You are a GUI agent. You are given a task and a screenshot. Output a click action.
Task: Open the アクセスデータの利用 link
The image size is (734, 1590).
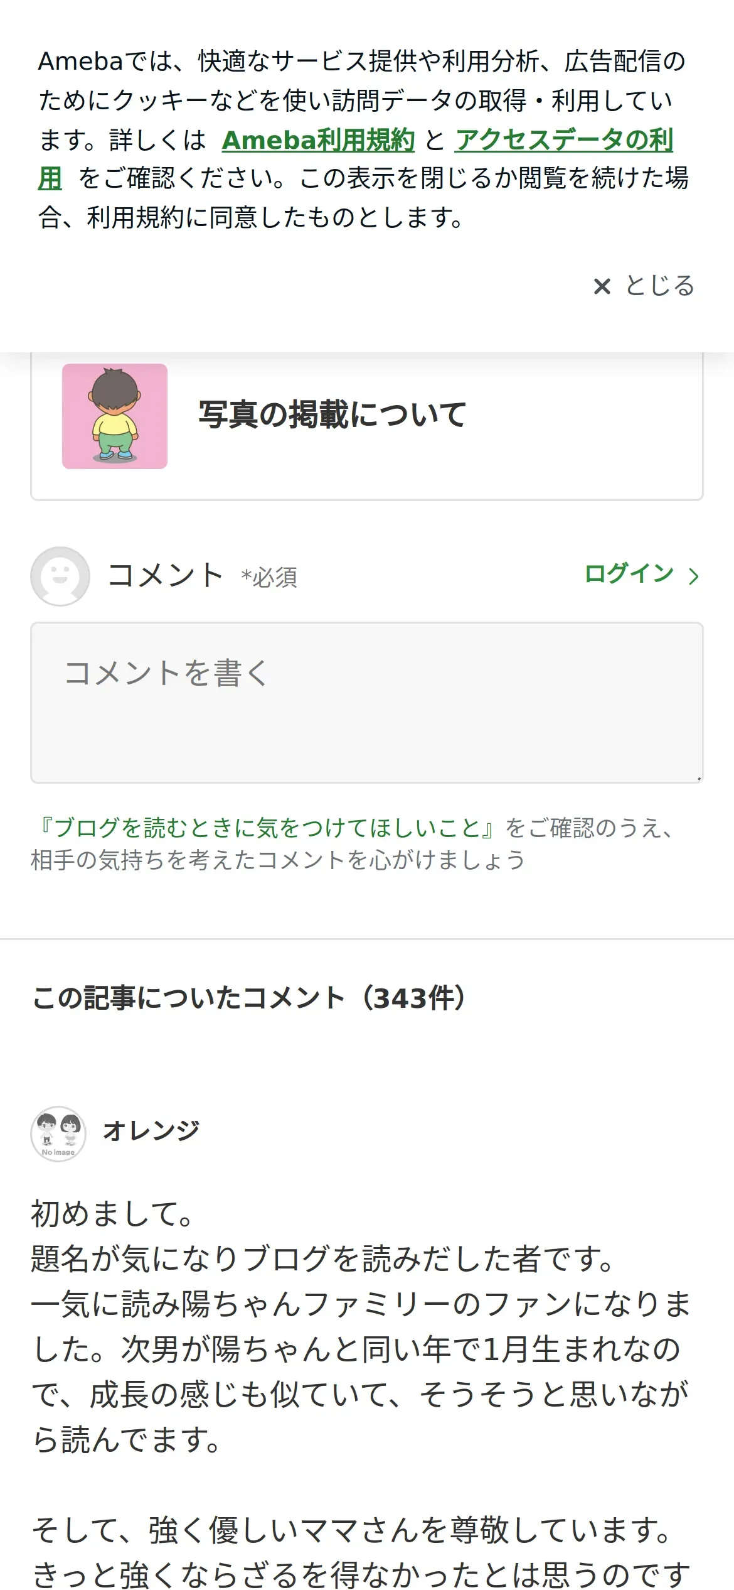(564, 140)
